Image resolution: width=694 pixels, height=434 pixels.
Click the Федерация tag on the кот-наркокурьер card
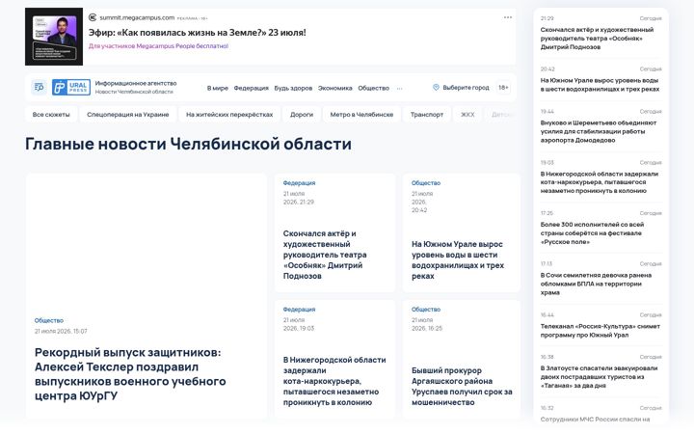point(299,310)
